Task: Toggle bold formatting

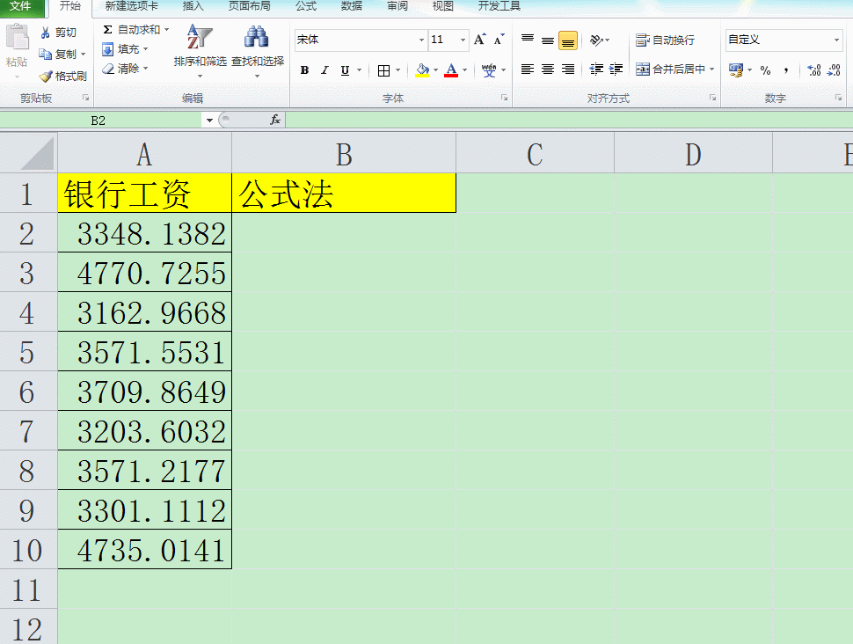Action: click(303, 70)
